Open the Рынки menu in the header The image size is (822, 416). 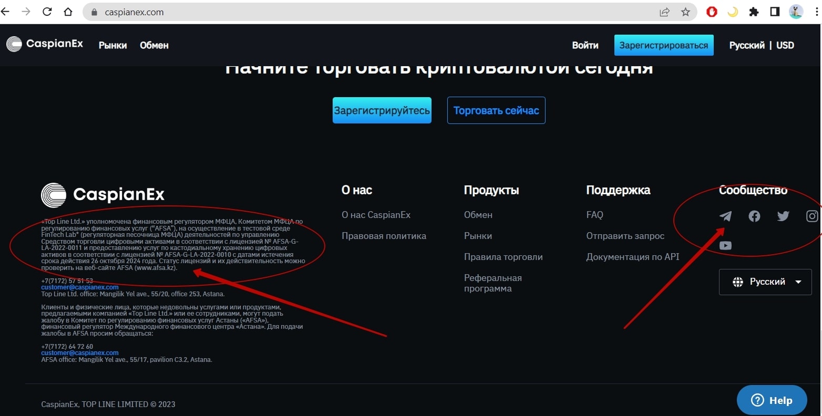[112, 45]
